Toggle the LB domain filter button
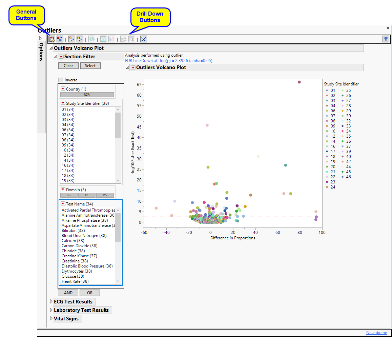The image size is (392, 337). pos(87,195)
